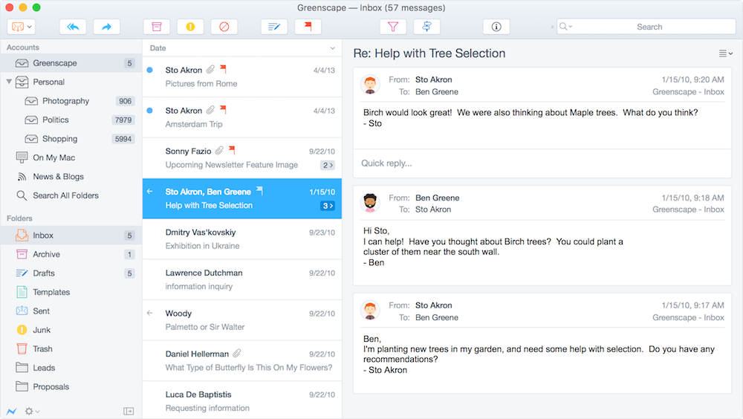Click Search All Folders in sidebar
The height and width of the screenshot is (419, 743).
coord(65,195)
